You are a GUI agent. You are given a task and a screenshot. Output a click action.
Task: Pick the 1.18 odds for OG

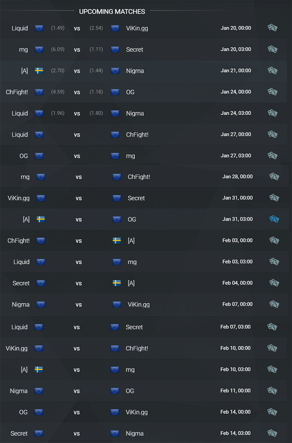(96, 92)
